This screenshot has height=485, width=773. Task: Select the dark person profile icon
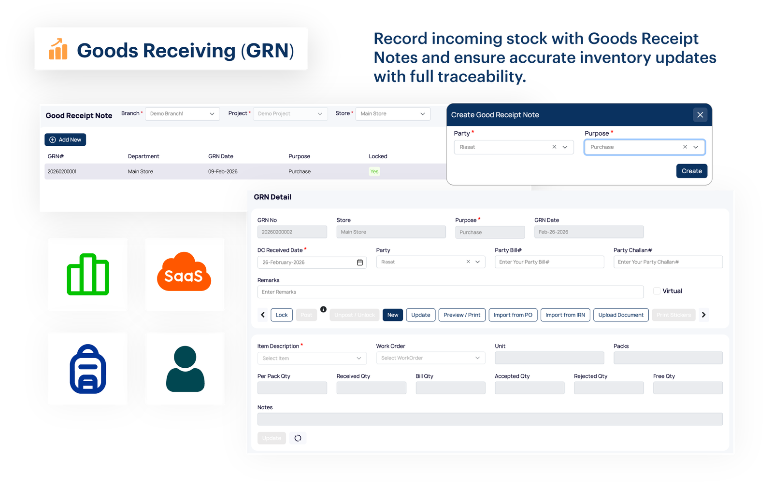pyautogui.click(x=185, y=368)
